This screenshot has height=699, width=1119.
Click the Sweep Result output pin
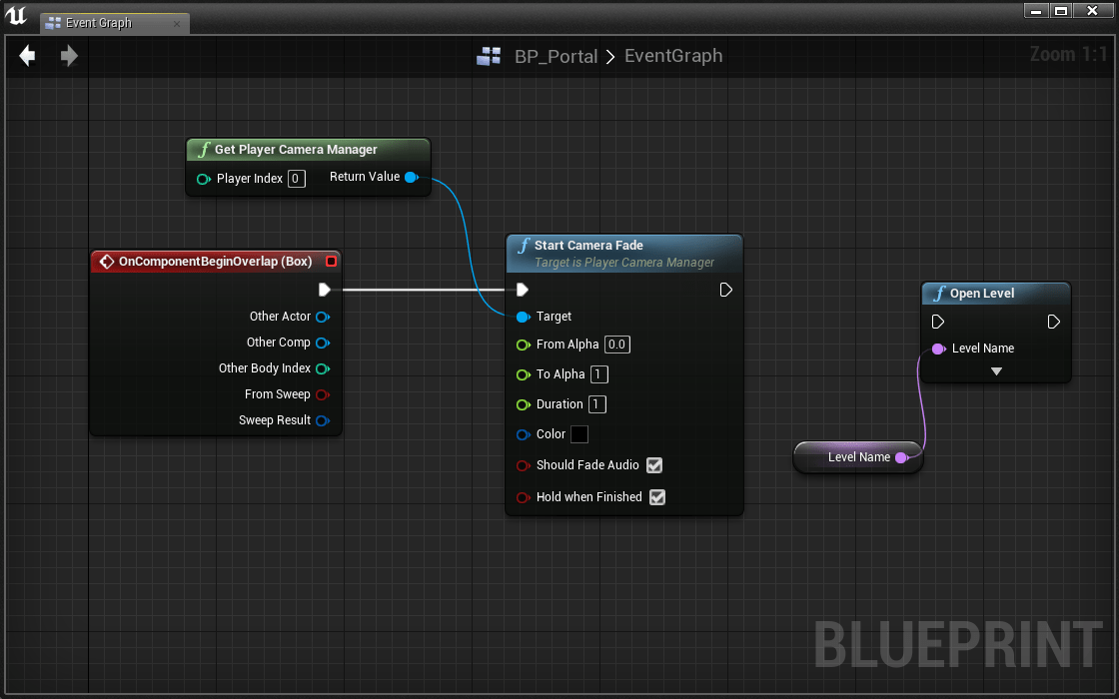(323, 420)
